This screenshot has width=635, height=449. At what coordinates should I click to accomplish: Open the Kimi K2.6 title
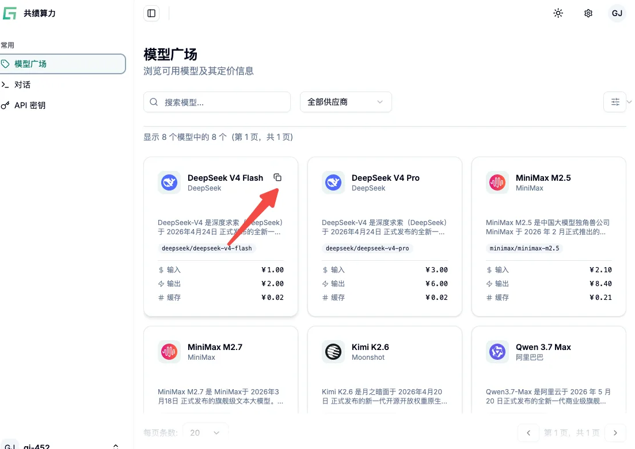(x=370, y=347)
